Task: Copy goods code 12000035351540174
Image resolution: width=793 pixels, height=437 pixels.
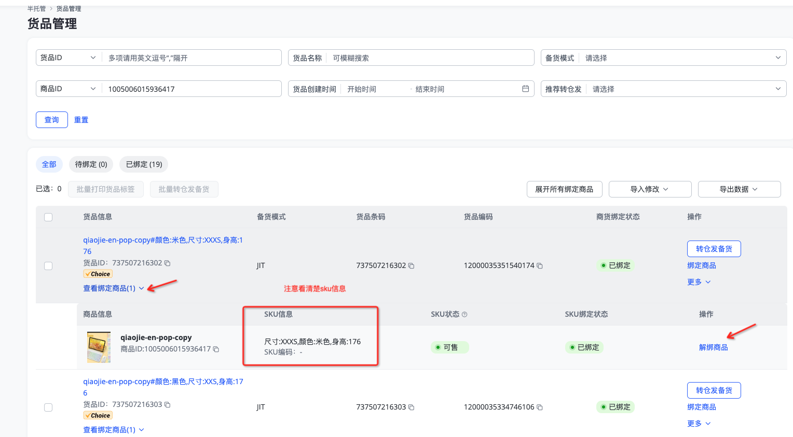Action: (540, 266)
